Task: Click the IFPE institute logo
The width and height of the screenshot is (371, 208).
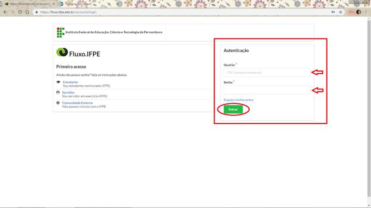Action: pos(60,32)
